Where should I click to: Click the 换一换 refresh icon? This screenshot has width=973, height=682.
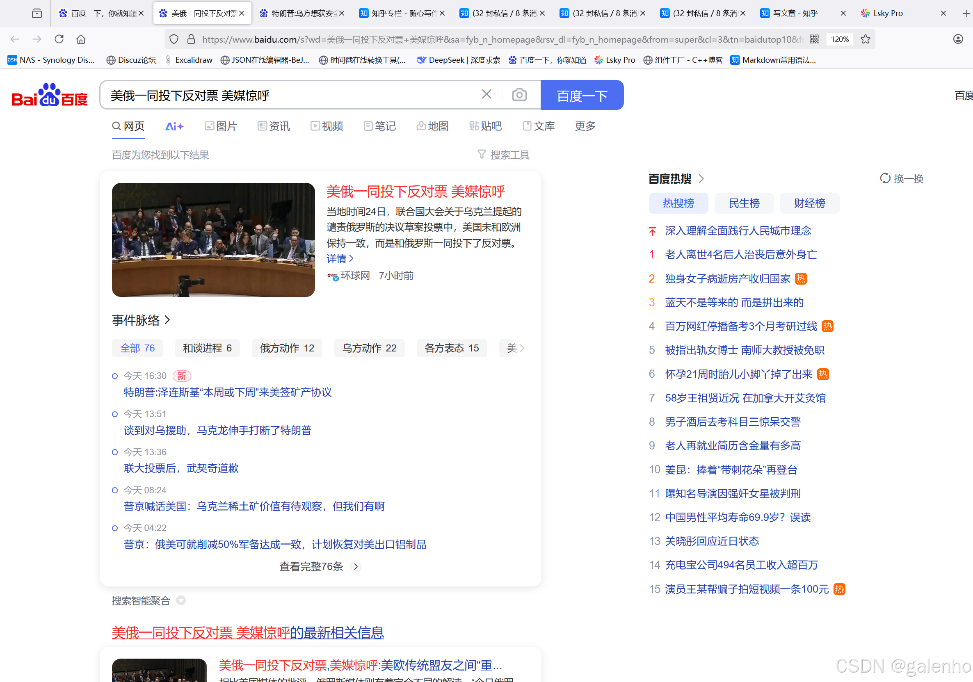885,178
